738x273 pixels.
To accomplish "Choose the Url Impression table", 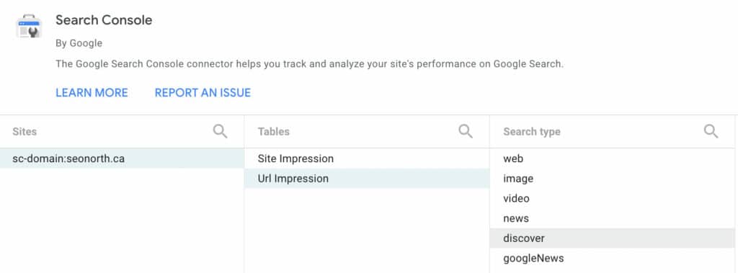I will click(367, 179).
